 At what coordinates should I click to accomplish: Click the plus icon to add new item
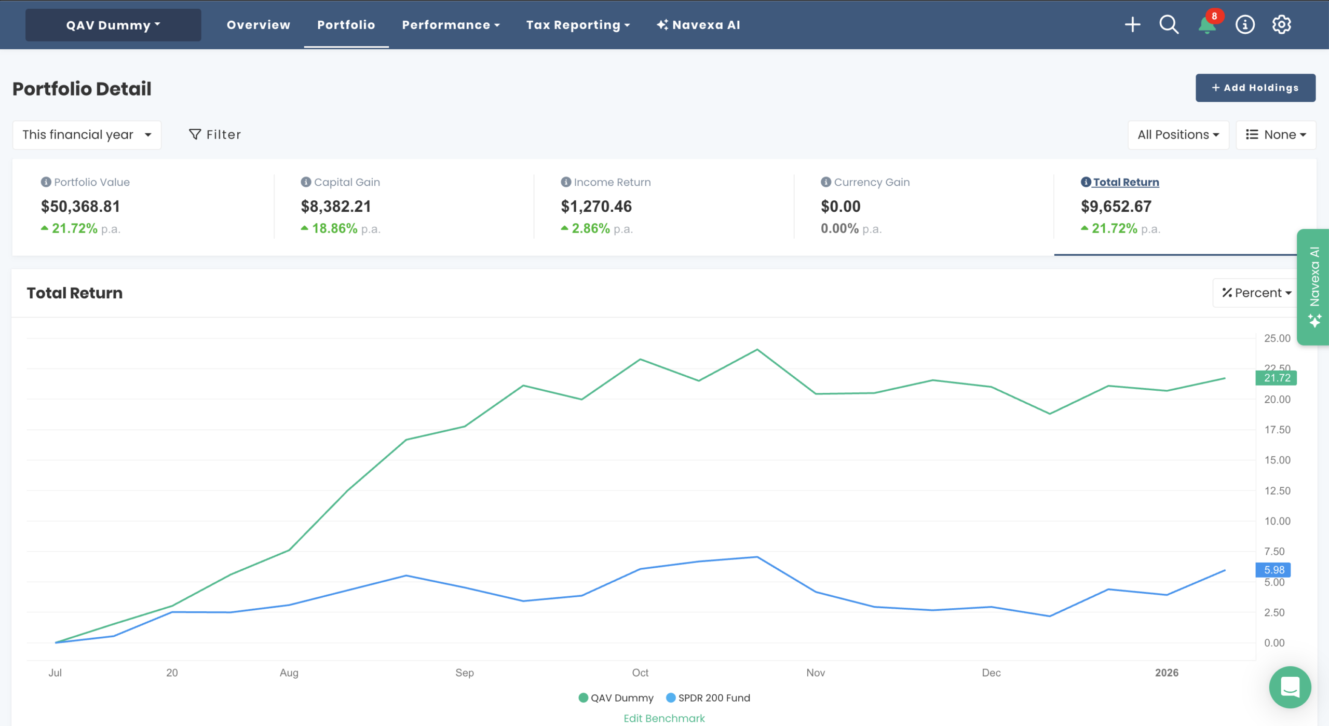pos(1133,24)
